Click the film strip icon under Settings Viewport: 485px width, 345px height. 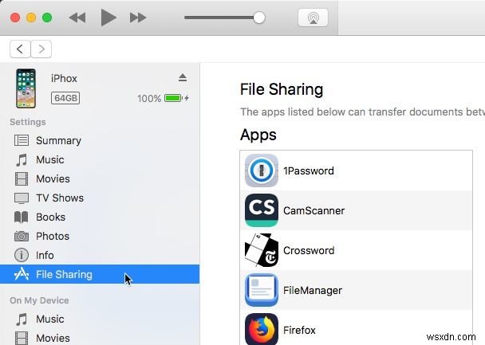click(22, 179)
